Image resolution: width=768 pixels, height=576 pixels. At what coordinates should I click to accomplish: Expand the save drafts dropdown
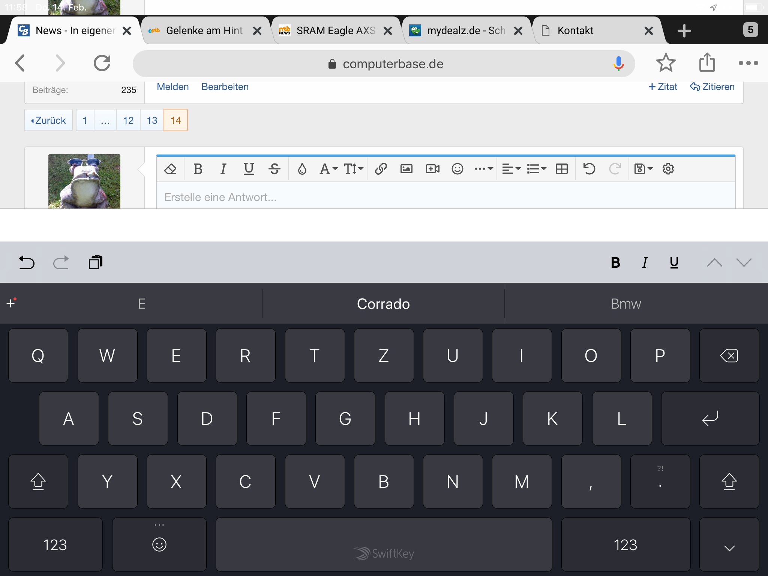(643, 169)
